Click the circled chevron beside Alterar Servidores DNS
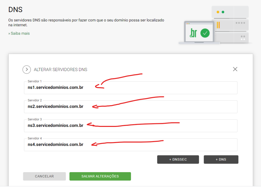 [27, 69]
